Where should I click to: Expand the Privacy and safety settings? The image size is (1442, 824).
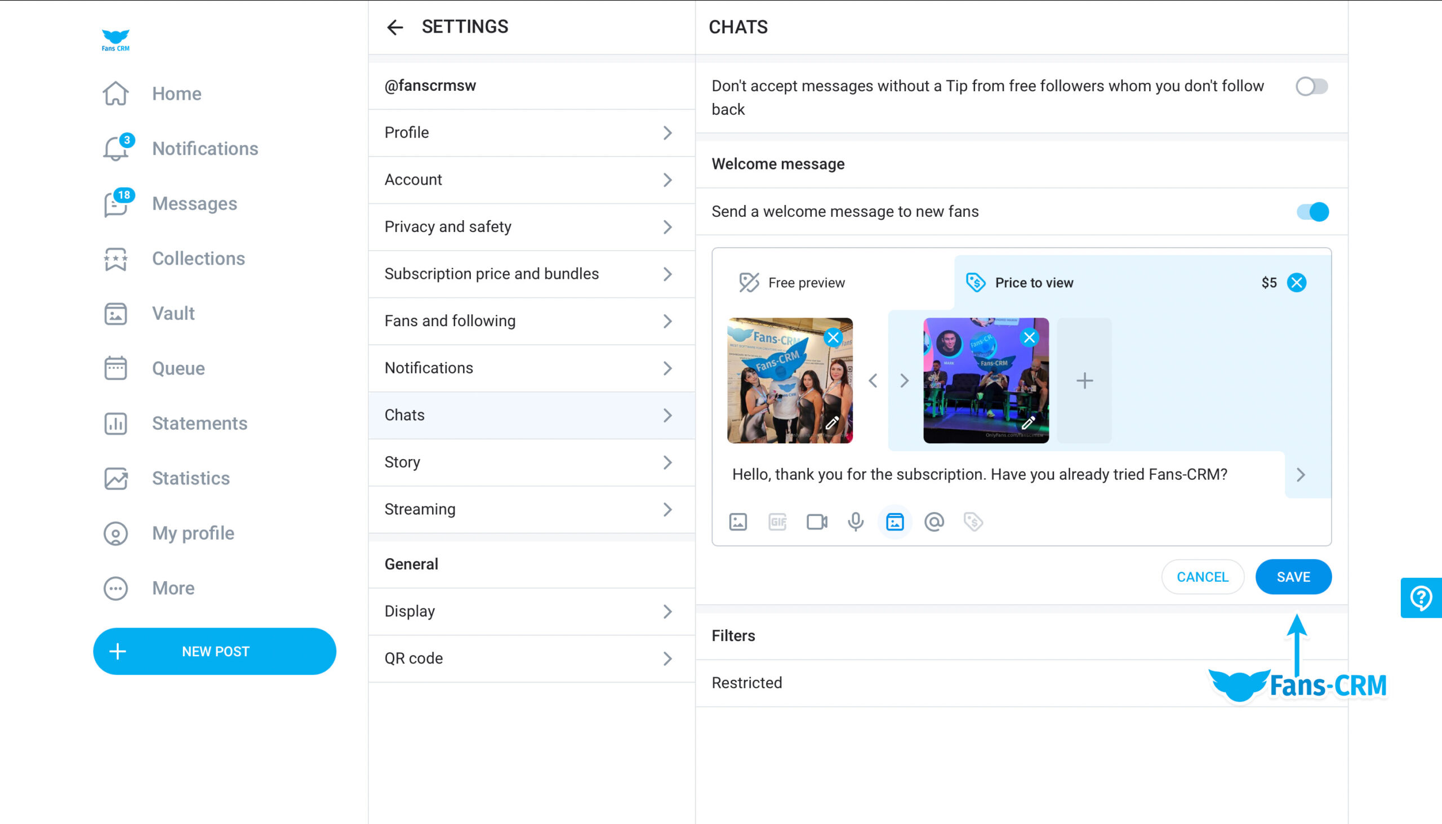(x=531, y=227)
